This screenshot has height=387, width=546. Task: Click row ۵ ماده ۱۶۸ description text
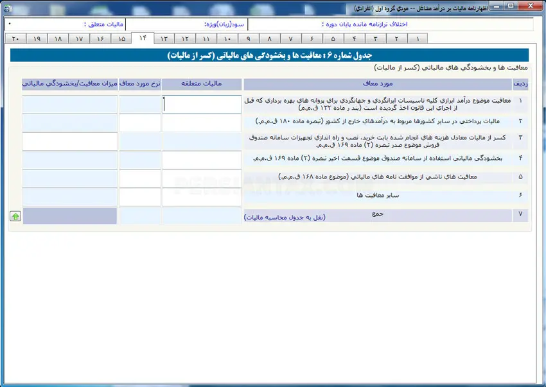(x=378, y=176)
